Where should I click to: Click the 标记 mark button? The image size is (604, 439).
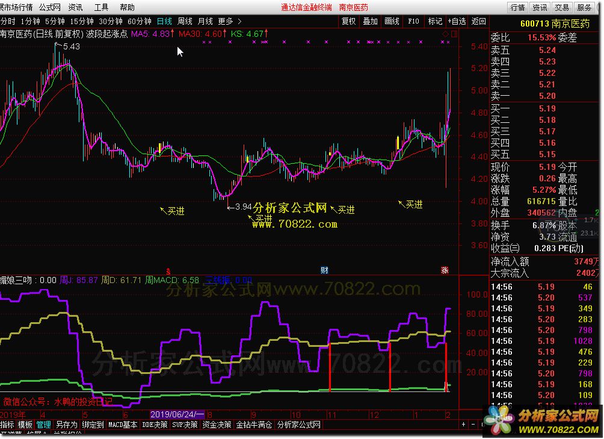pyautogui.click(x=436, y=21)
